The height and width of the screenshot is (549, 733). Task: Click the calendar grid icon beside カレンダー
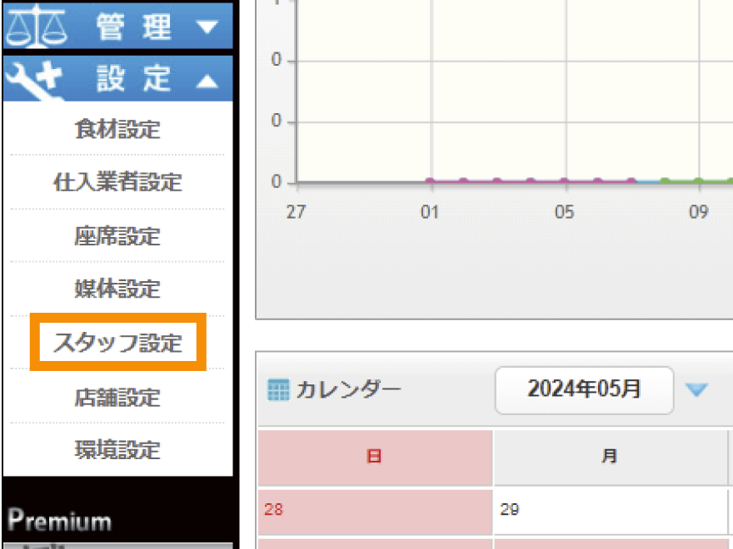pyautogui.click(x=278, y=389)
